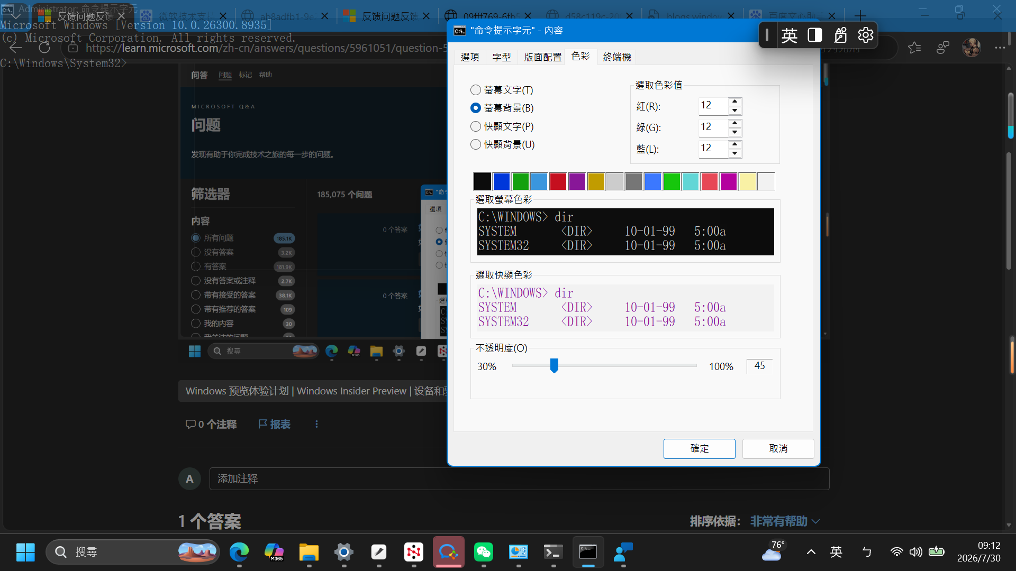Switch to the 選項 tab
1016x571 pixels.
coord(470,57)
